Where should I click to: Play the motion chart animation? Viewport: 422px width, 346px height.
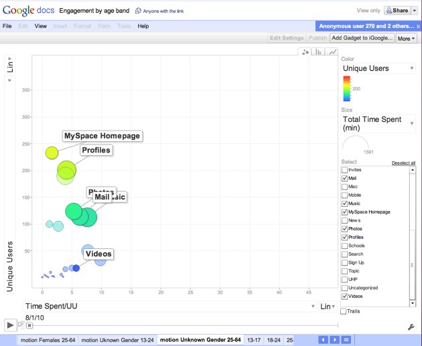click(10, 325)
